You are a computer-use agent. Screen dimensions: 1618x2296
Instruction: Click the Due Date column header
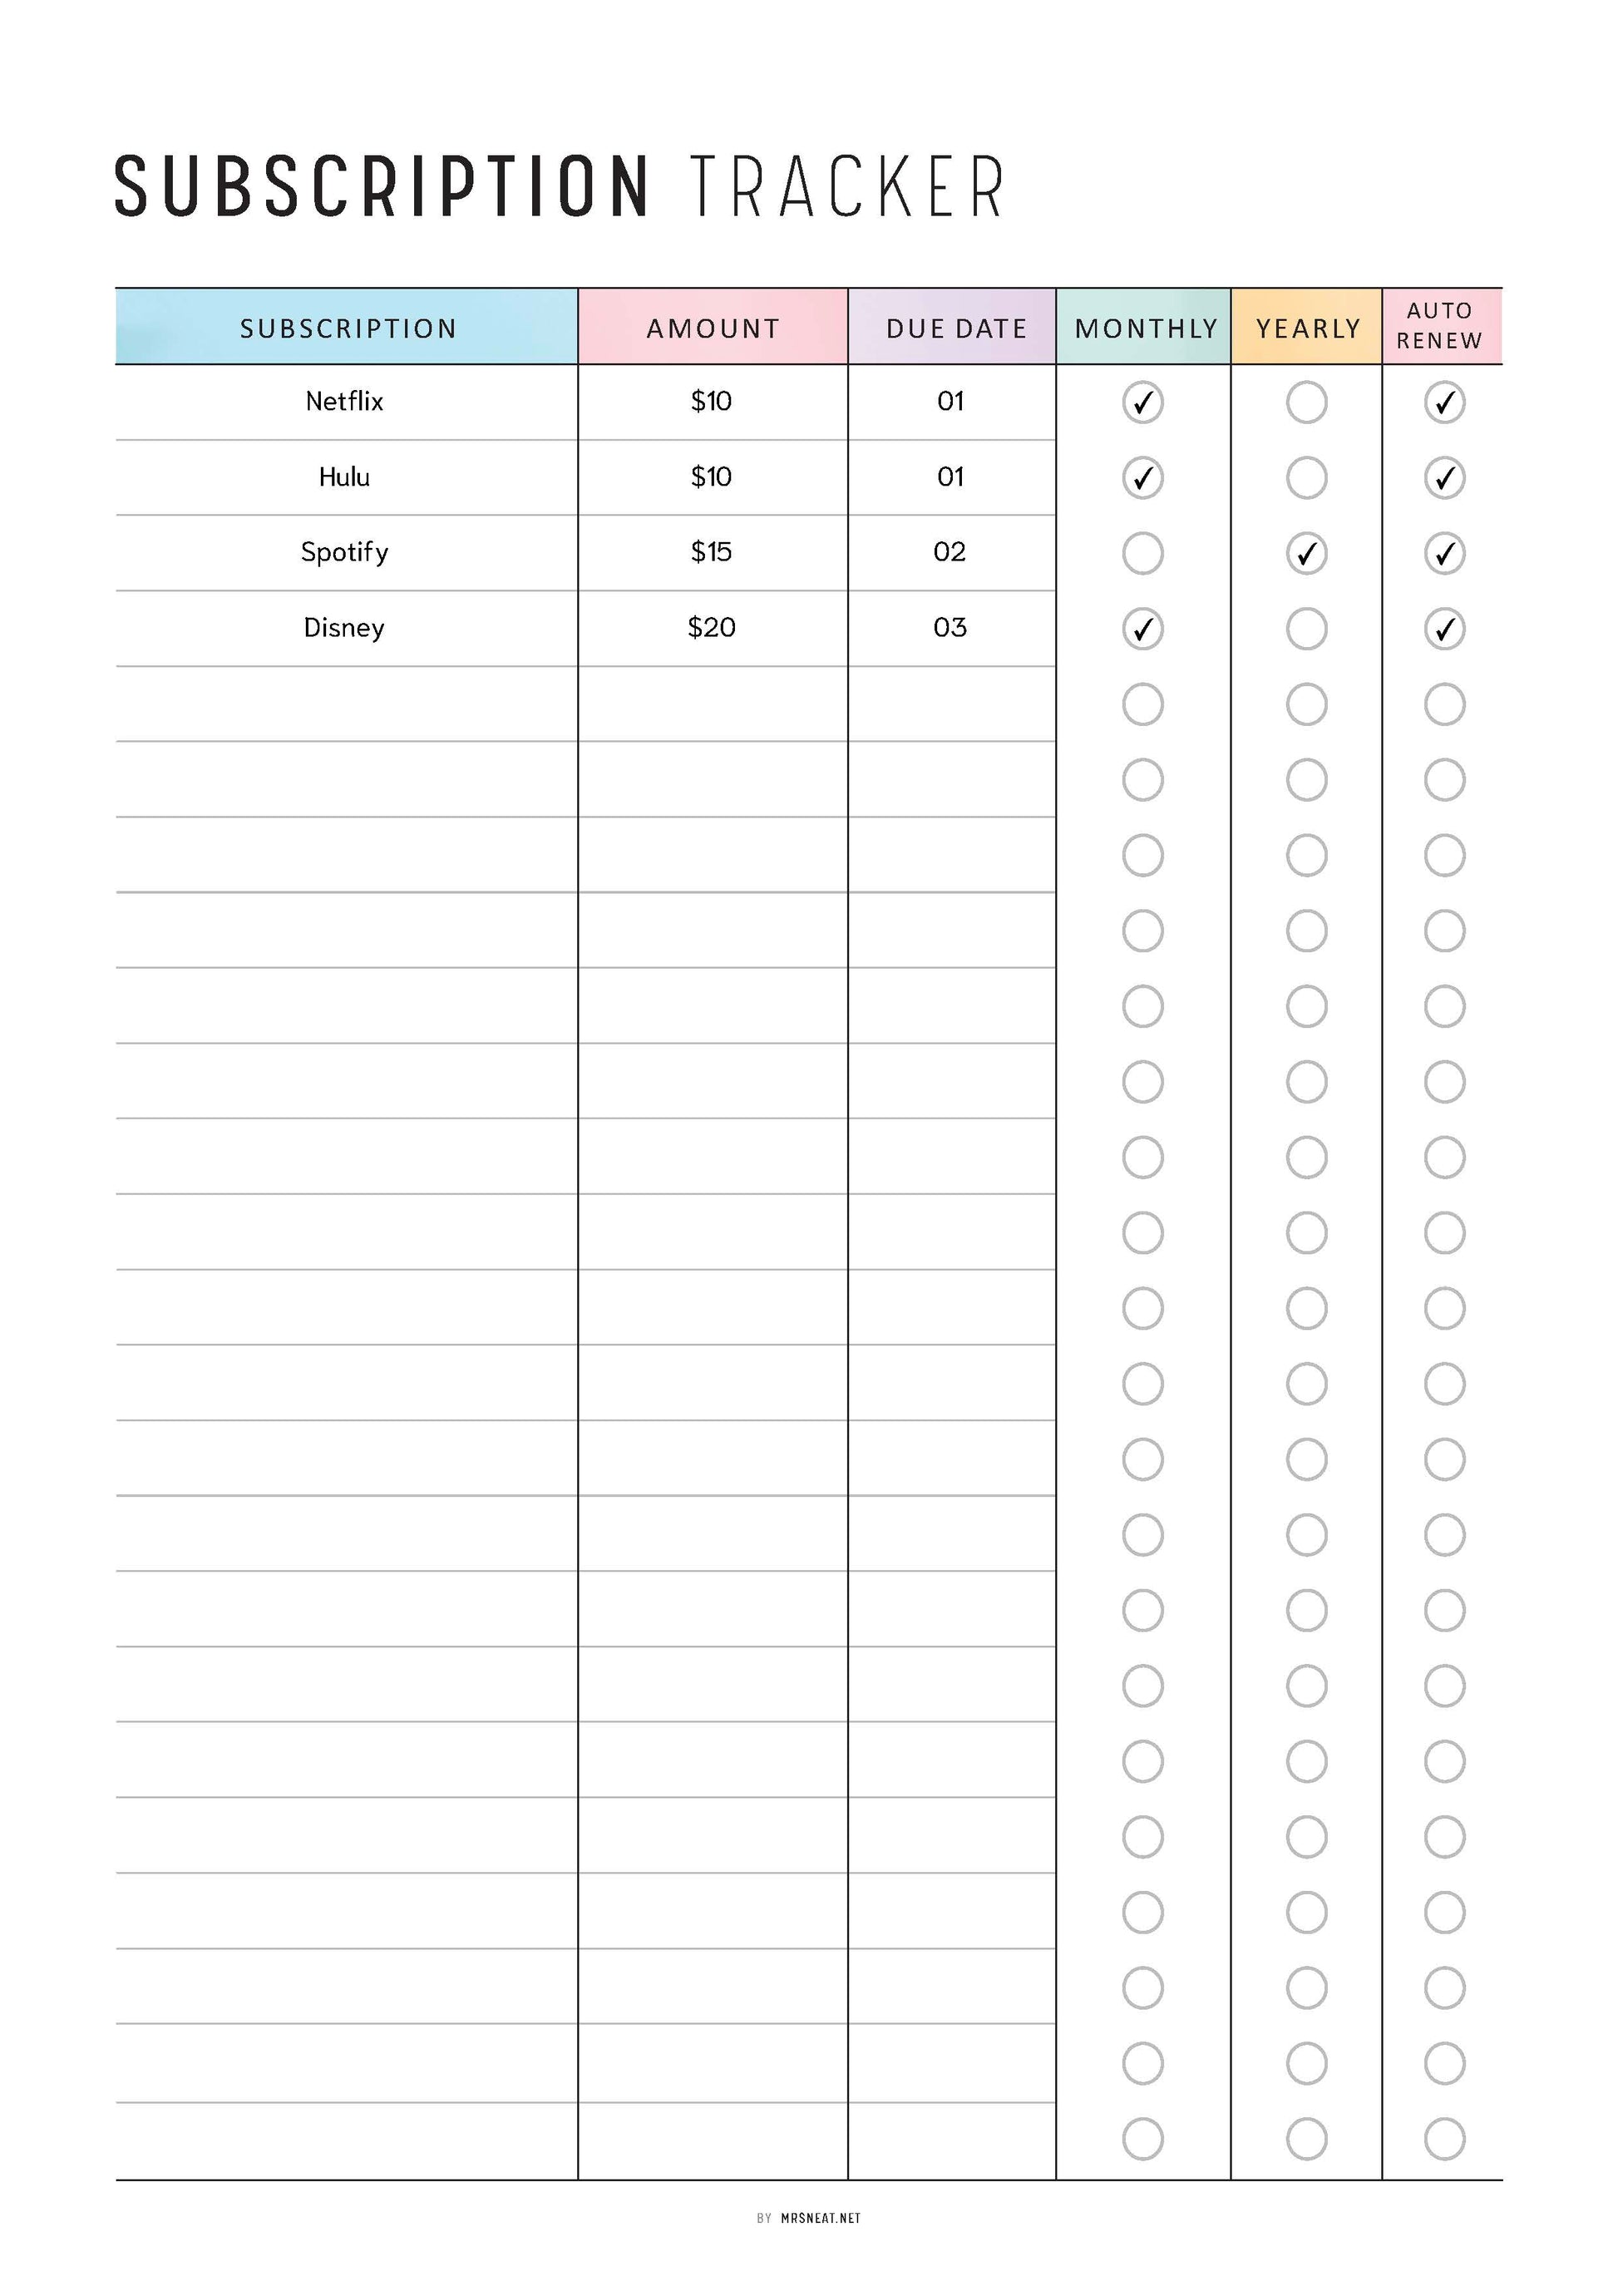tap(955, 328)
